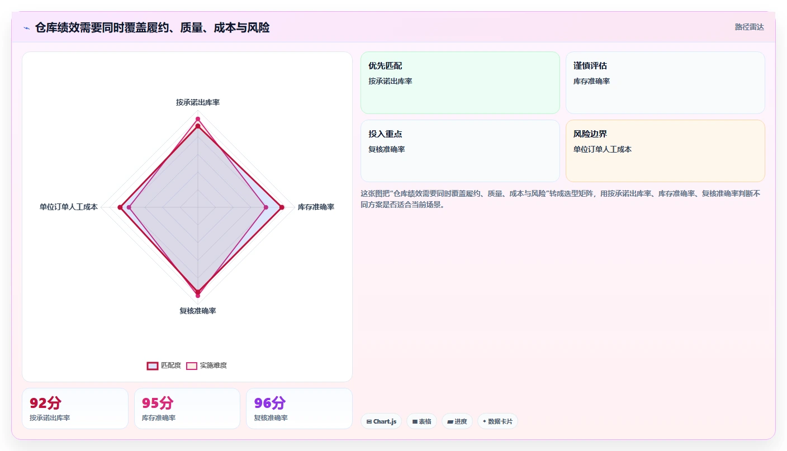Click the 表格 tag chip
The width and height of the screenshot is (787, 451).
[421, 421]
